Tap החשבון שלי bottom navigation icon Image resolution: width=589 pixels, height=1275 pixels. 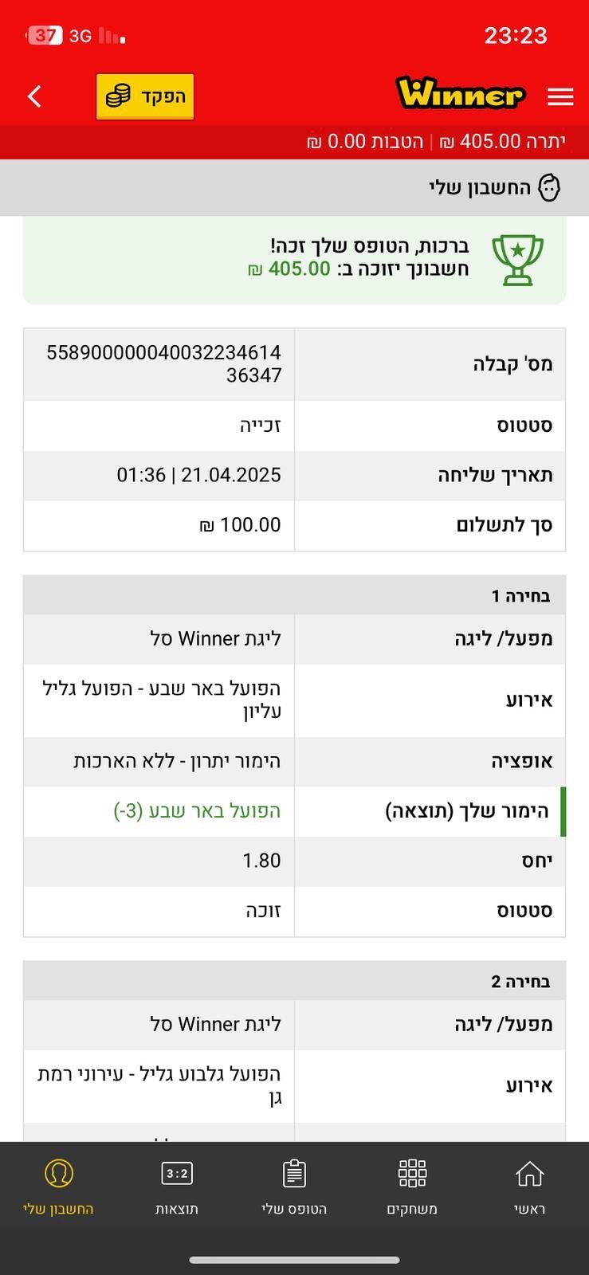[x=58, y=1174]
